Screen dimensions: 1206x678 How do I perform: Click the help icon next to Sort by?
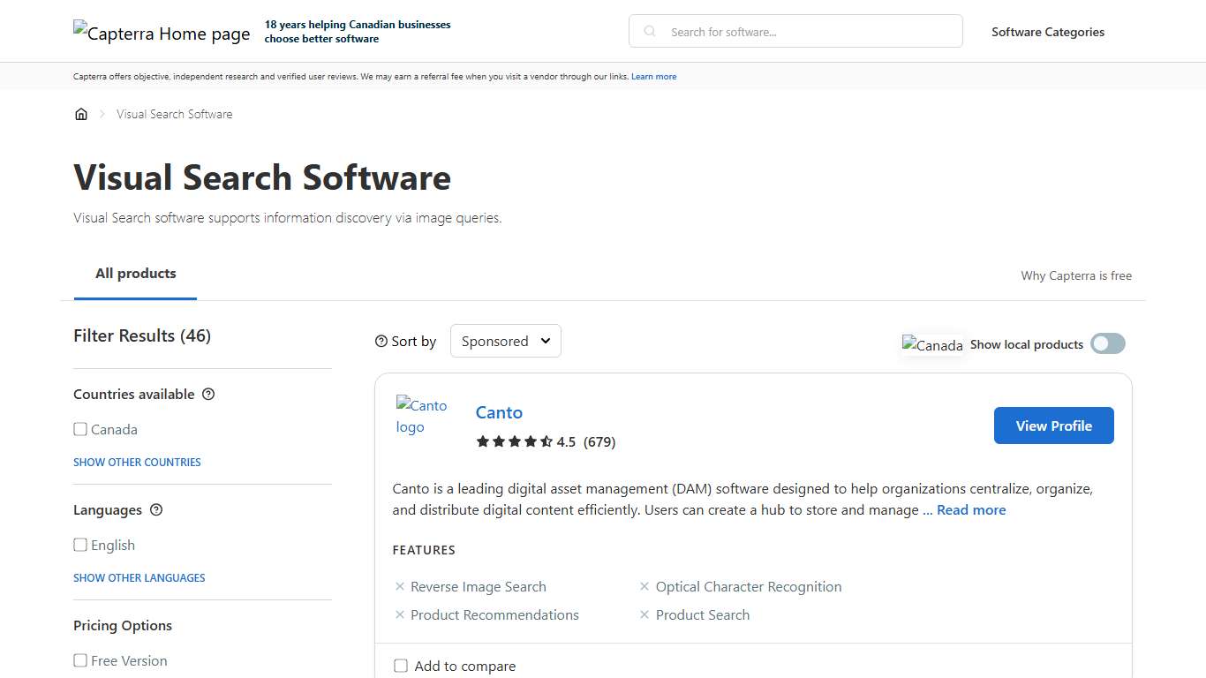click(381, 340)
